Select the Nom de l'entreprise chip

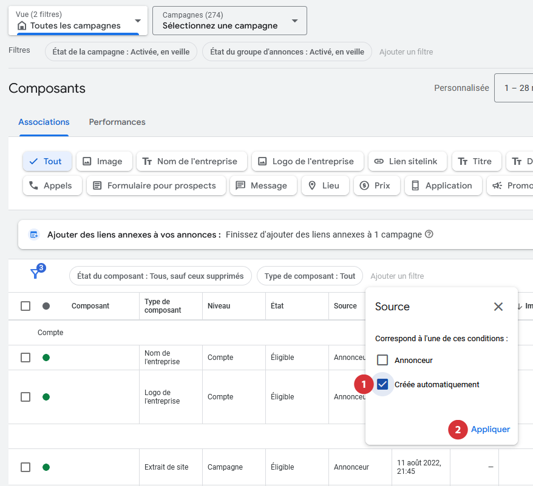pos(192,161)
